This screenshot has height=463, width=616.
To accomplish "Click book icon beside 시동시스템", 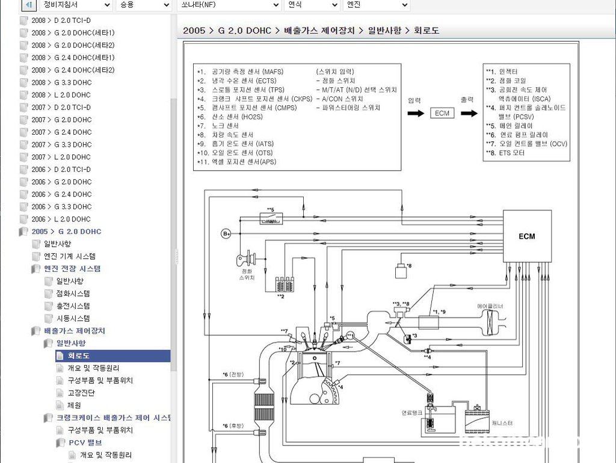I will 49,319.
